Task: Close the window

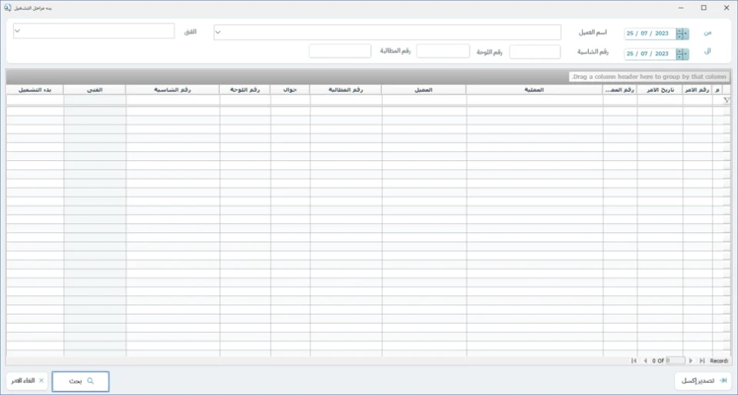Action: 726,8
